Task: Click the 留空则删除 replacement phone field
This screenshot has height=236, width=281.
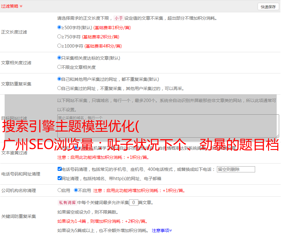Action: (236, 169)
